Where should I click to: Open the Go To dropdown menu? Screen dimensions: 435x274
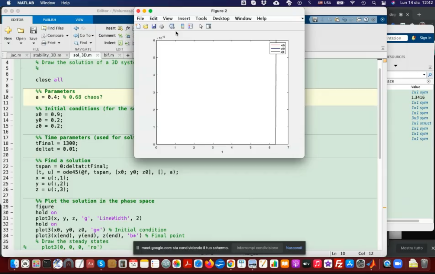click(x=92, y=36)
